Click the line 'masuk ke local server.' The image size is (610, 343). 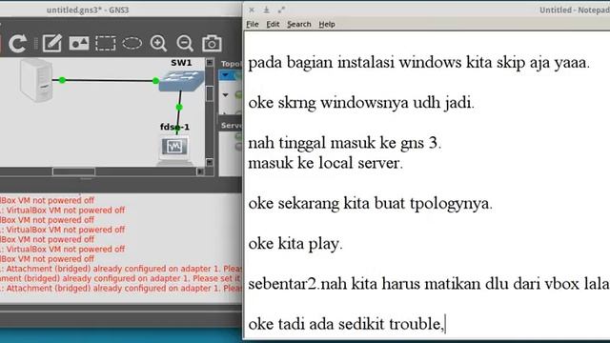tap(326, 163)
